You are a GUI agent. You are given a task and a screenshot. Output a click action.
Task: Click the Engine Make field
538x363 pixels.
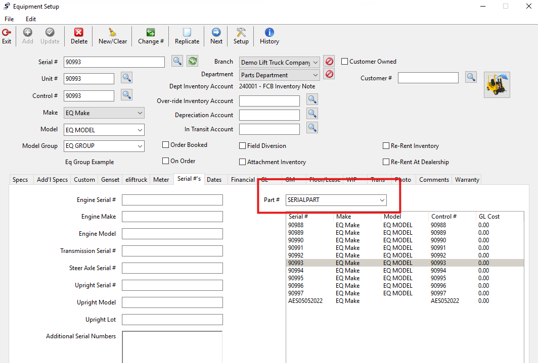[x=172, y=217]
